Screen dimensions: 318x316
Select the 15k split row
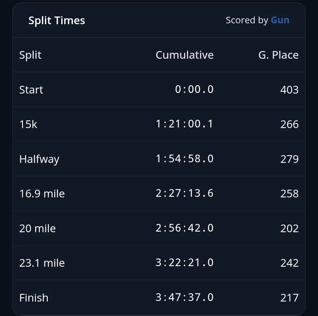click(x=159, y=124)
